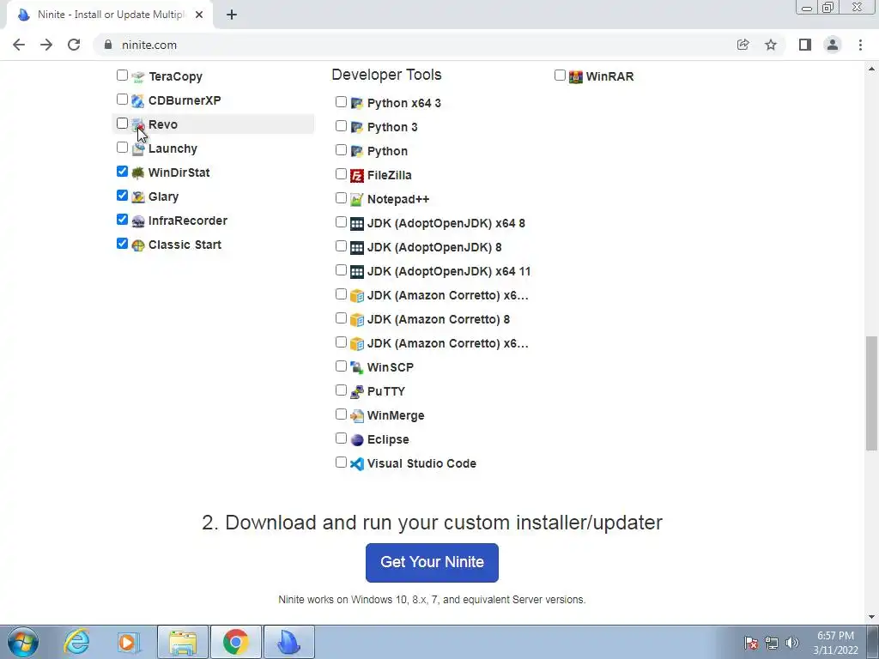Click the Eclipse sphere icon
Viewport: 879px width, 659px height.
point(356,440)
